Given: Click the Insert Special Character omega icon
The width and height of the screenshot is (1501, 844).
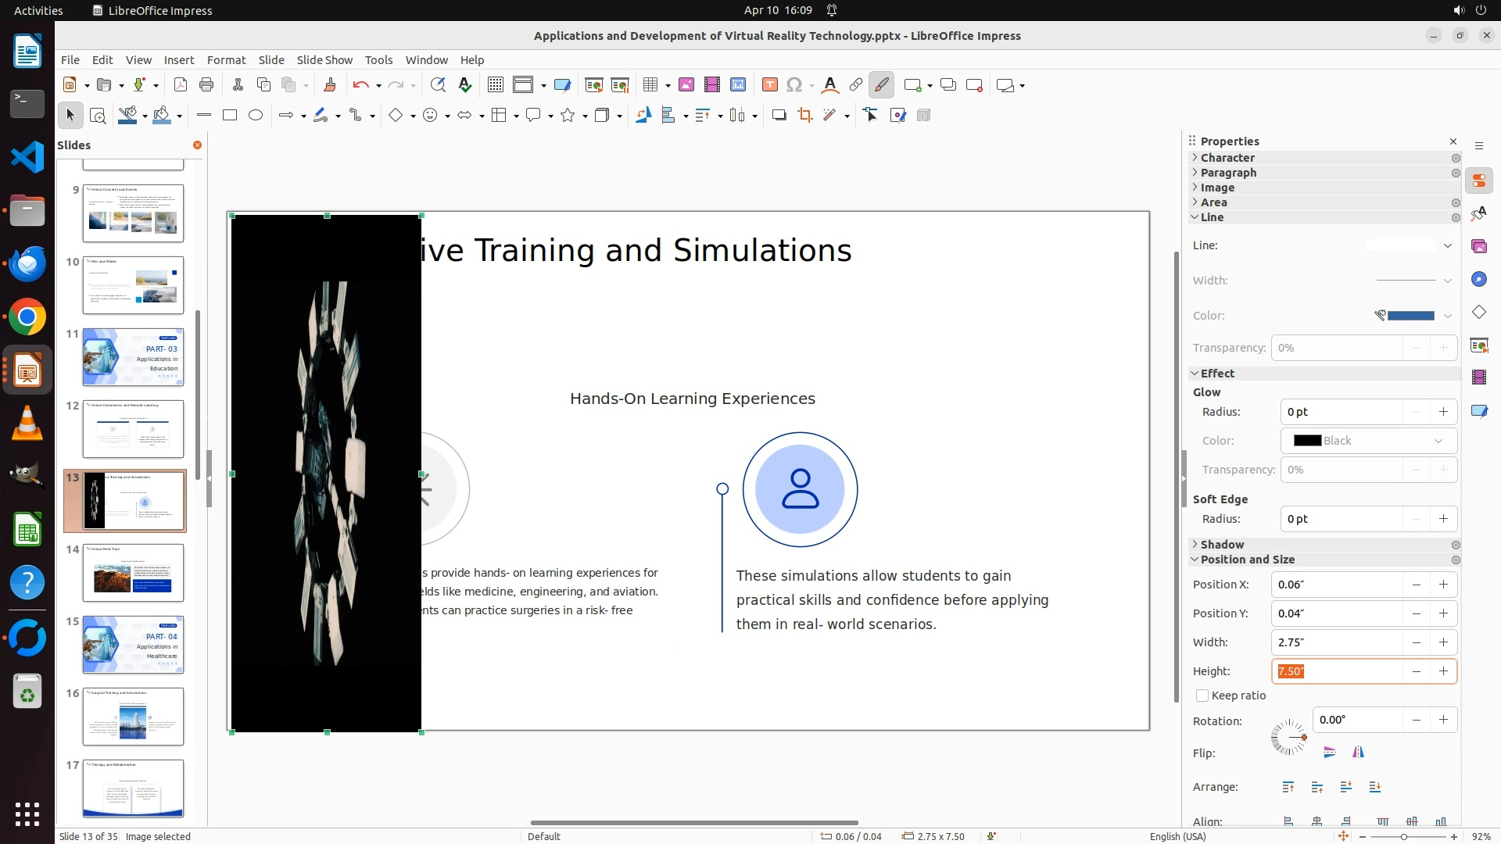Looking at the screenshot, I should click(x=794, y=85).
